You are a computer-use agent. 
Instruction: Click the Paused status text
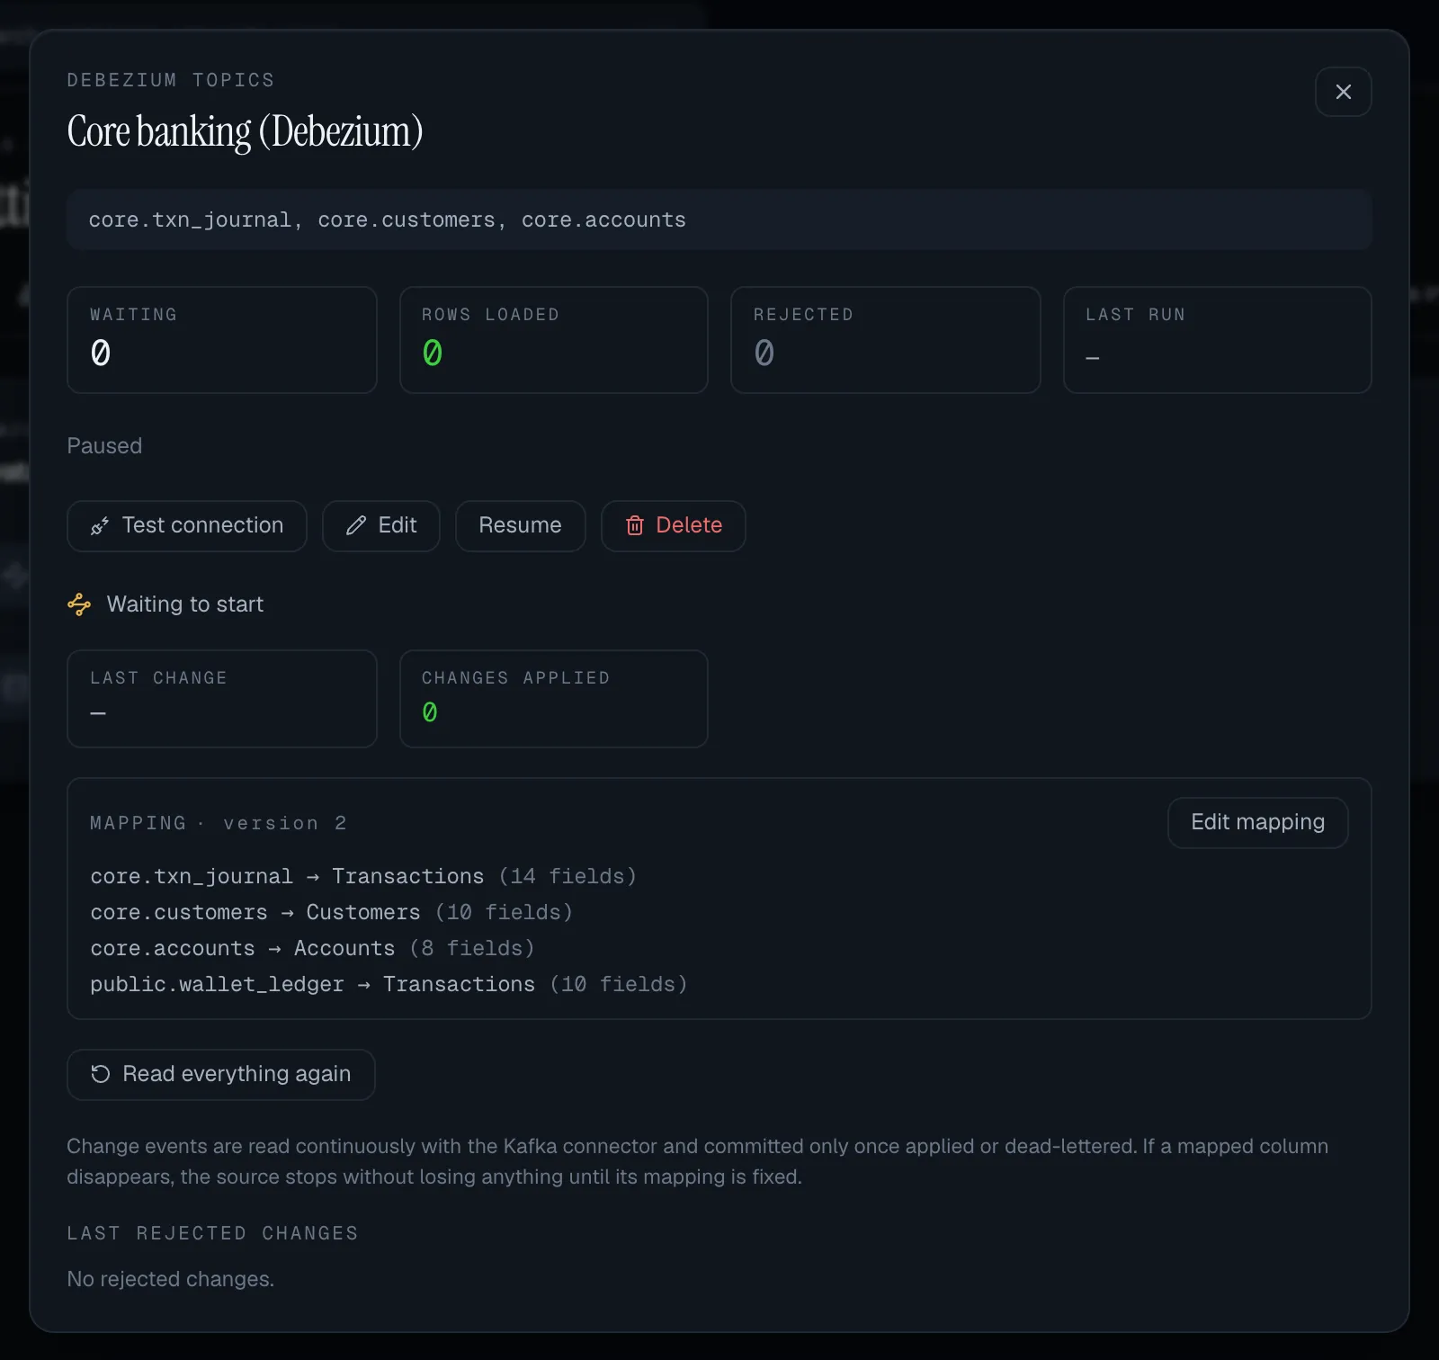click(x=104, y=446)
